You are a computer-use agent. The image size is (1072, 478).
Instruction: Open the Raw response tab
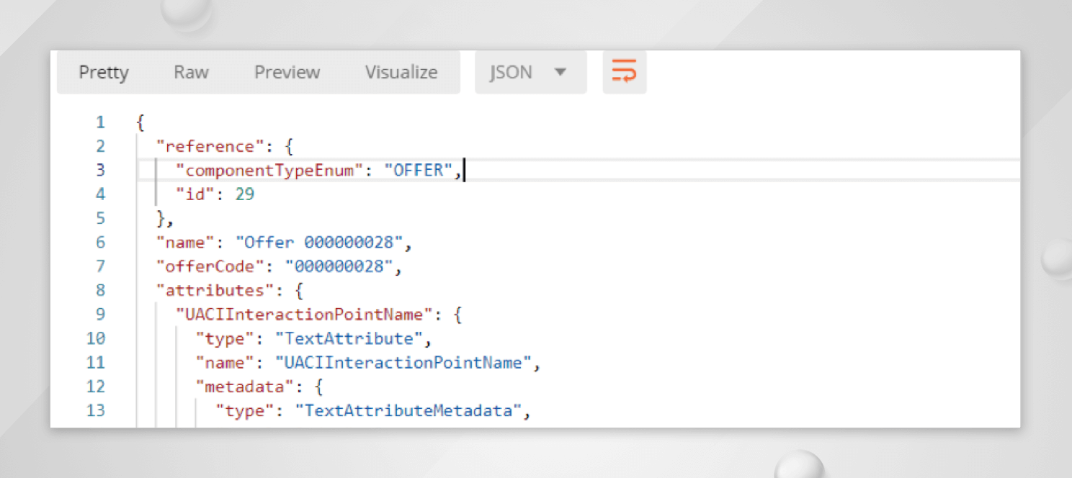click(x=191, y=72)
